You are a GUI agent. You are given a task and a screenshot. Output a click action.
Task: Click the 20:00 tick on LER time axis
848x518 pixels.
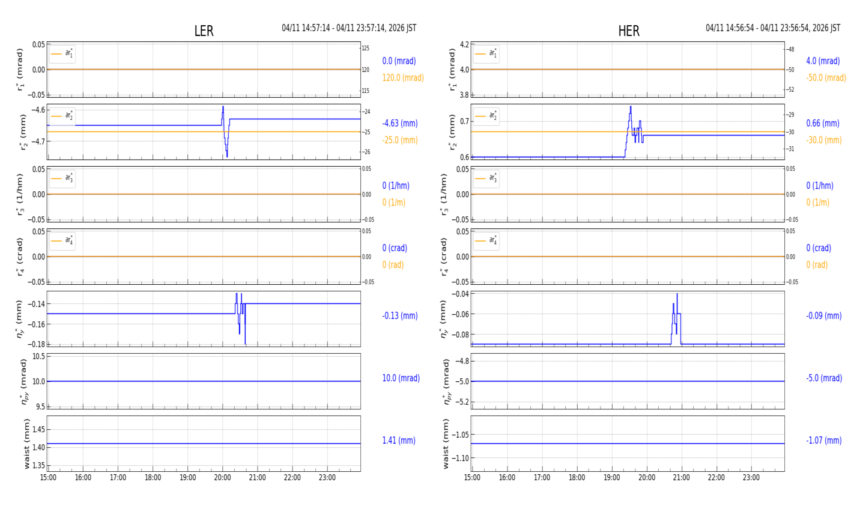222,478
